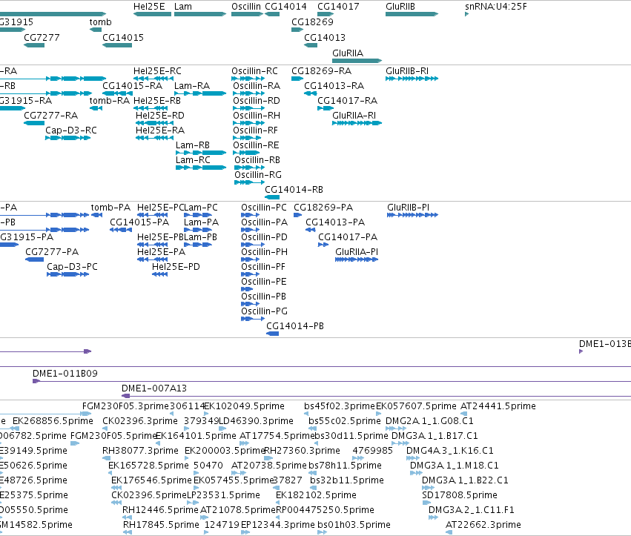Click the Oscillin-PG protein label
Image resolution: width=631 pixels, height=536 pixels.
[x=265, y=311]
